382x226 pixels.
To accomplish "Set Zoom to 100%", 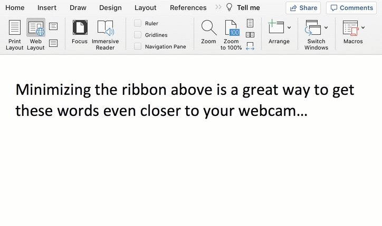I will (x=231, y=35).
